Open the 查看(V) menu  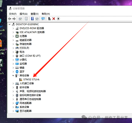click(35, 14)
